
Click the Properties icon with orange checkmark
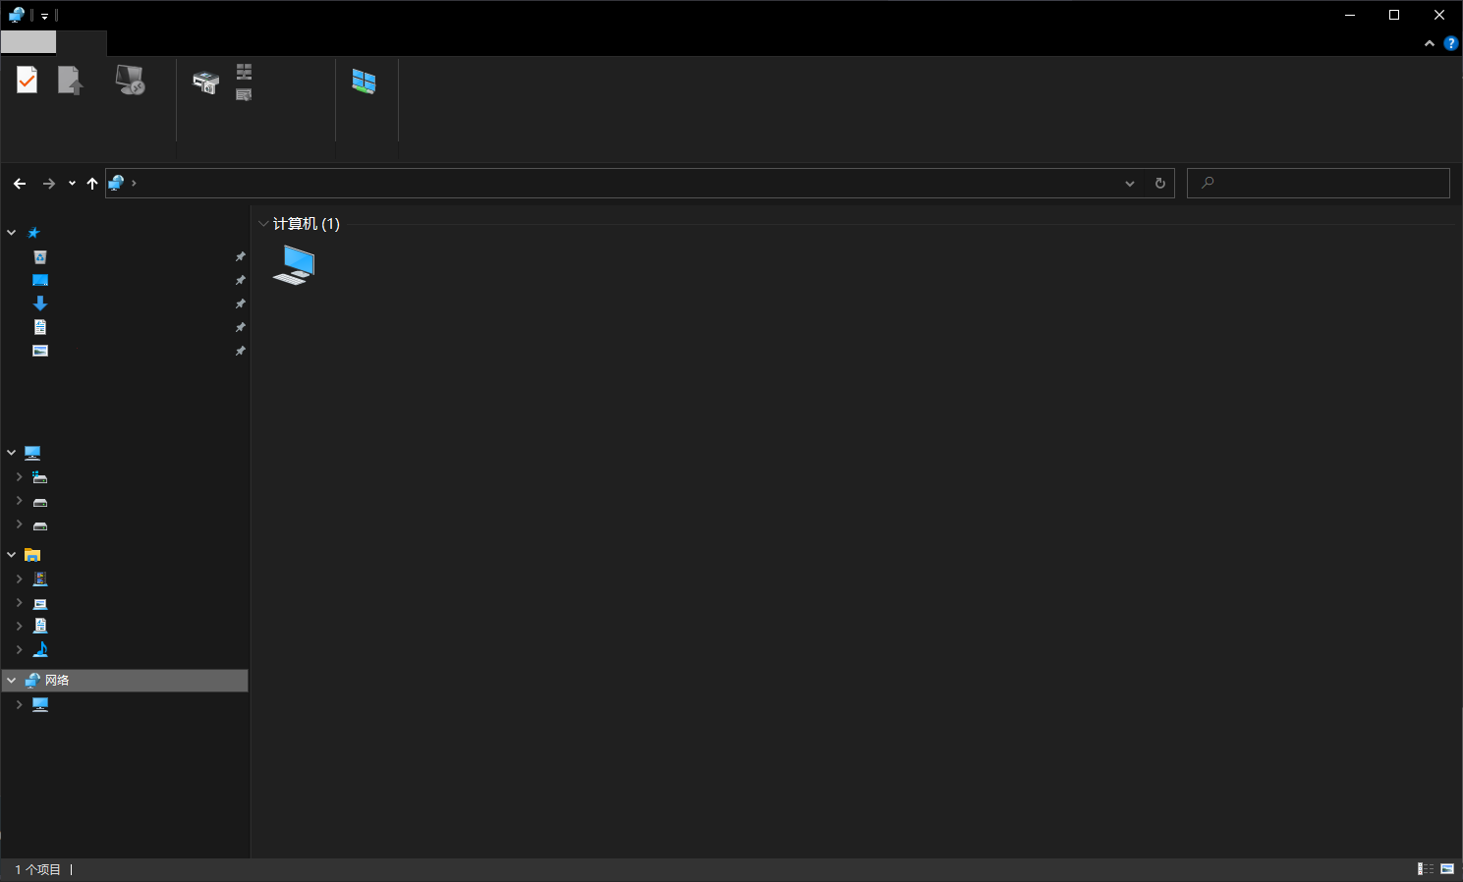click(27, 80)
